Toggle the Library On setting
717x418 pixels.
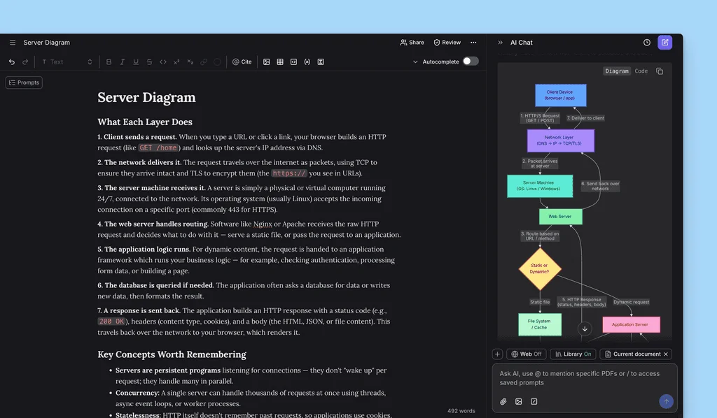click(573, 354)
